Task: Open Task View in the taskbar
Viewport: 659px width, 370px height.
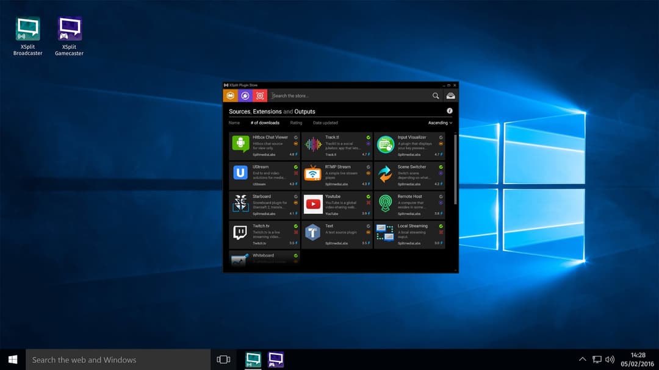Action: tap(223, 360)
